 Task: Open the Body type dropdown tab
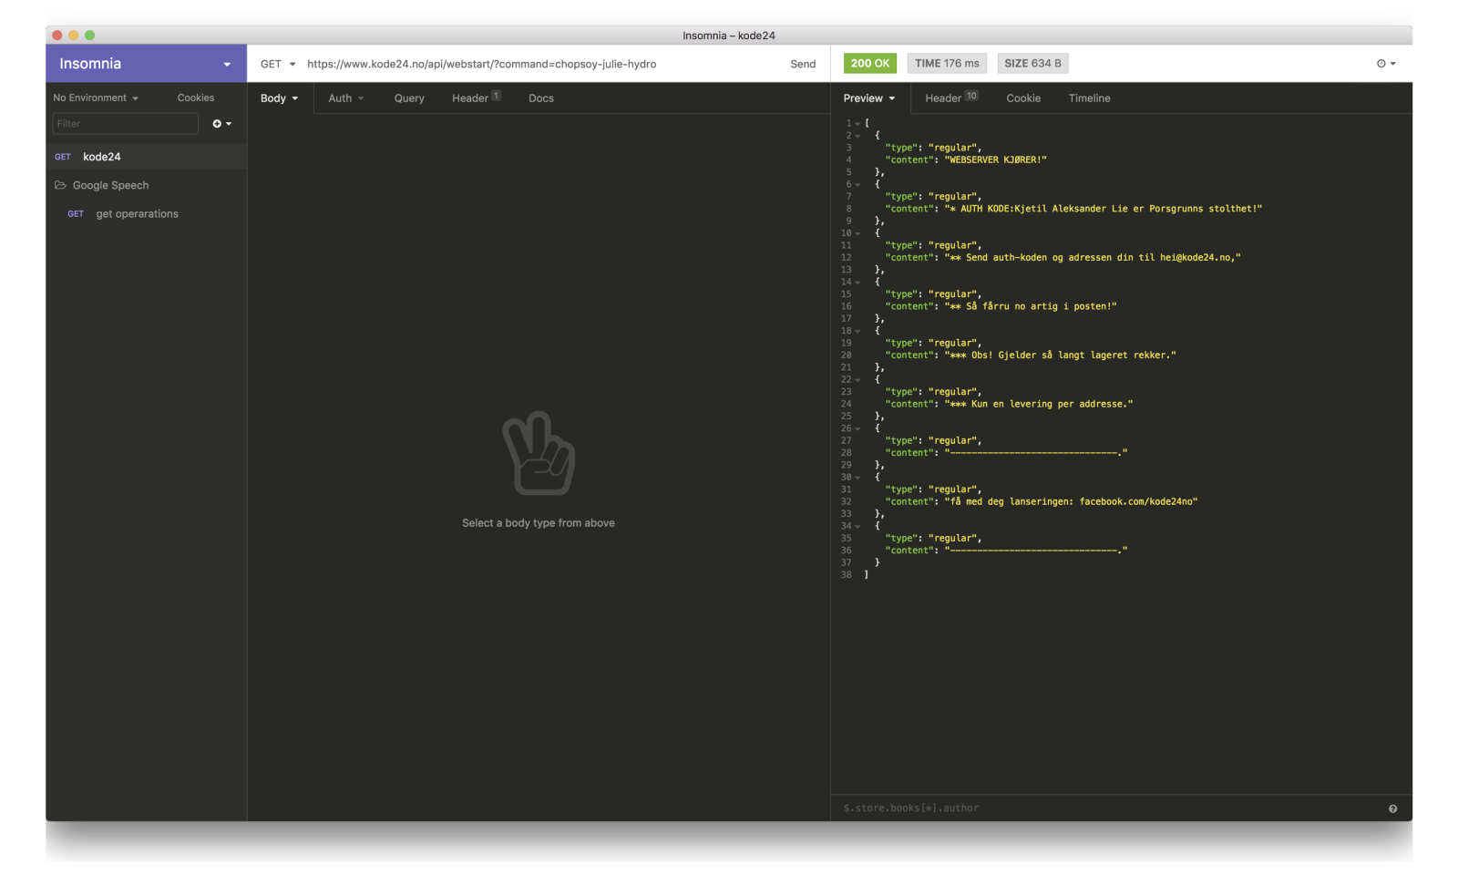pyautogui.click(x=280, y=98)
